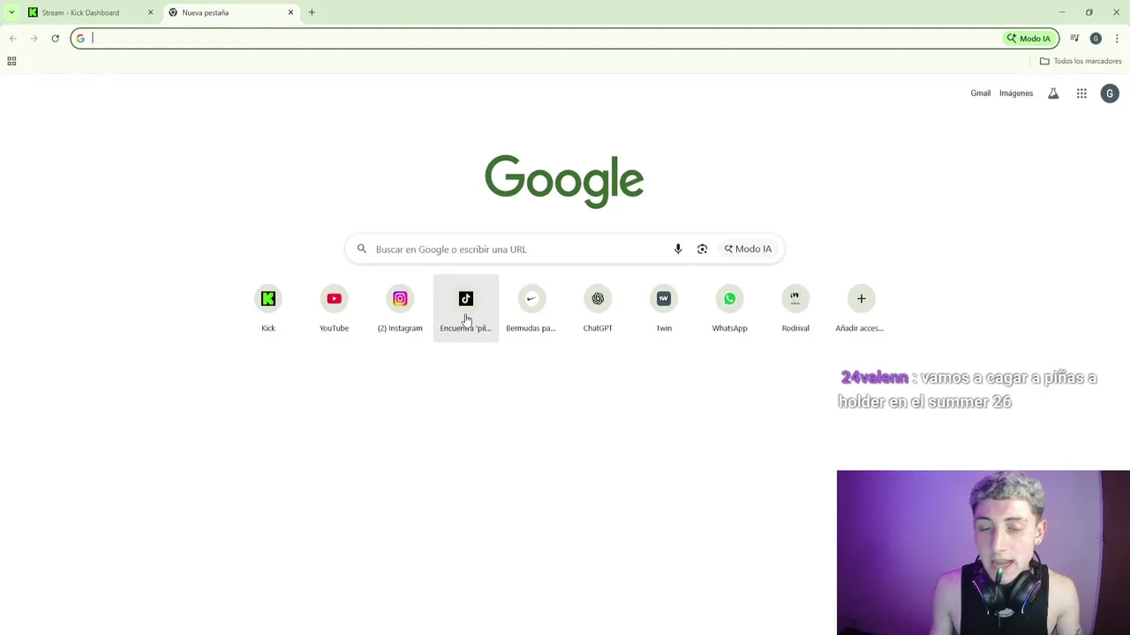Image resolution: width=1130 pixels, height=635 pixels.
Task: Open the Chrome profile button in toolbar
Action: (1096, 38)
